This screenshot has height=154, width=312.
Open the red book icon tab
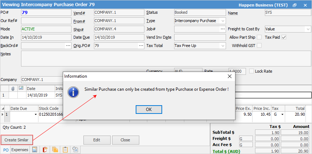45,150
